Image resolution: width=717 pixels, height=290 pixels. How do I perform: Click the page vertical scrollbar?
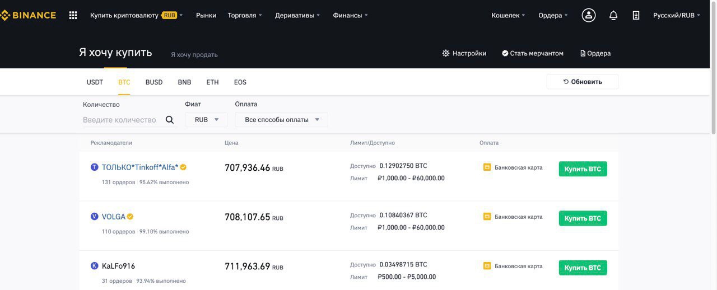pyautogui.click(x=714, y=67)
